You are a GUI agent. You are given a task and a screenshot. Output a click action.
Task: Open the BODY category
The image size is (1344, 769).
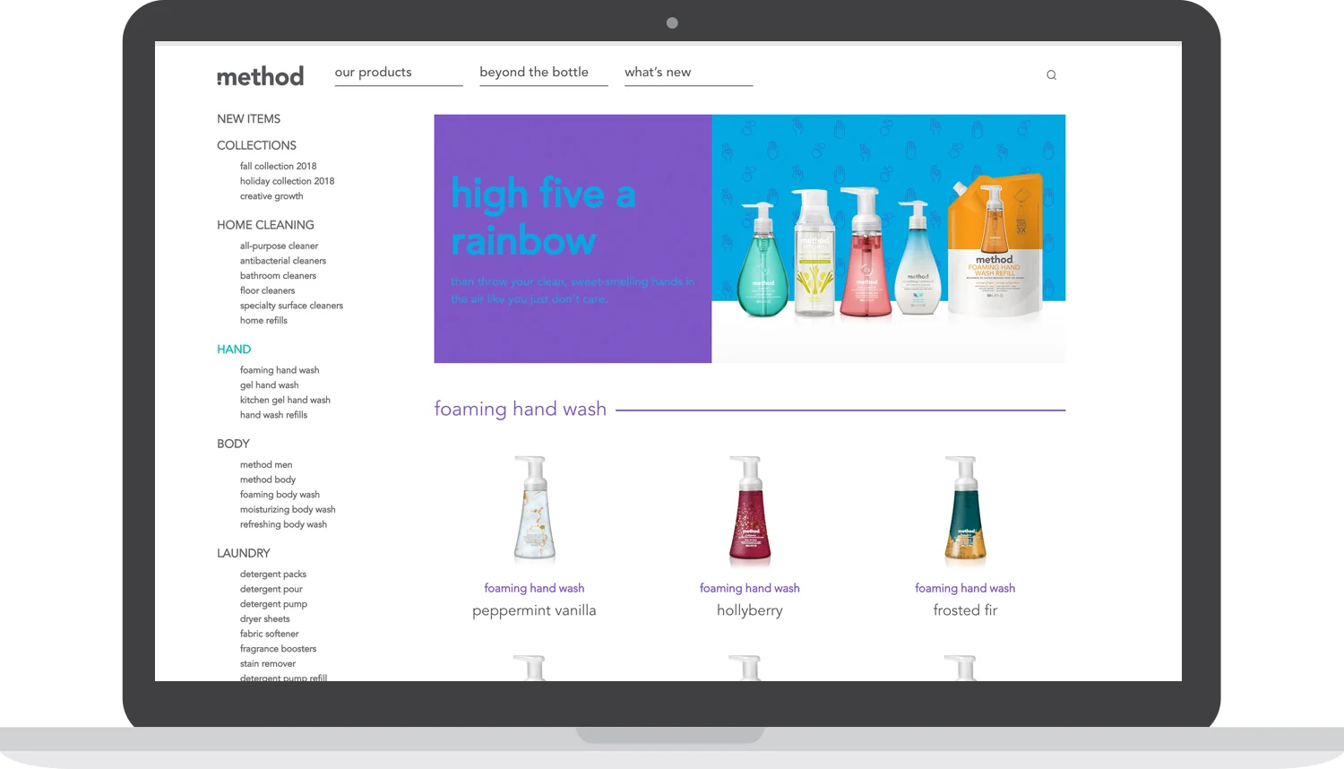[233, 444]
